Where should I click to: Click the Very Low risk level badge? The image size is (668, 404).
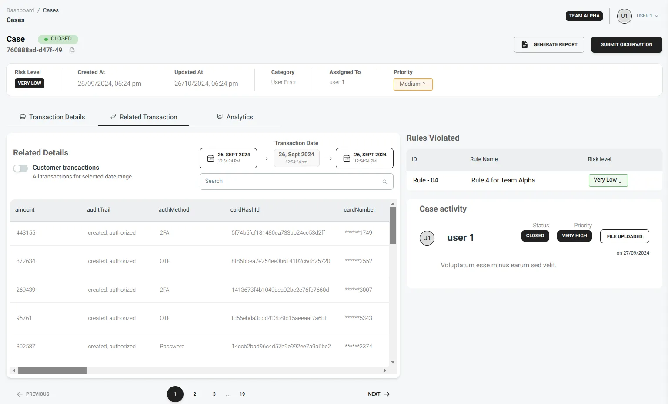pos(608,180)
